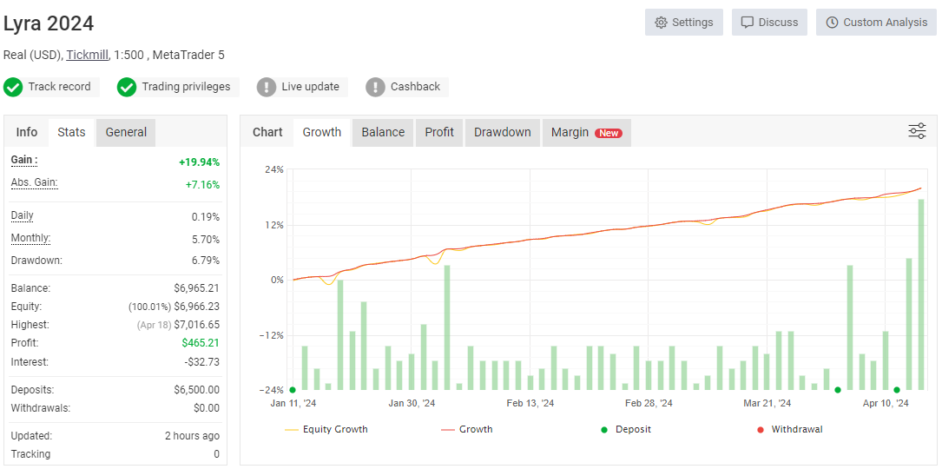Click the Lyra 2024 title
This screenshot has width=942, height=469.
pos(49,23)
